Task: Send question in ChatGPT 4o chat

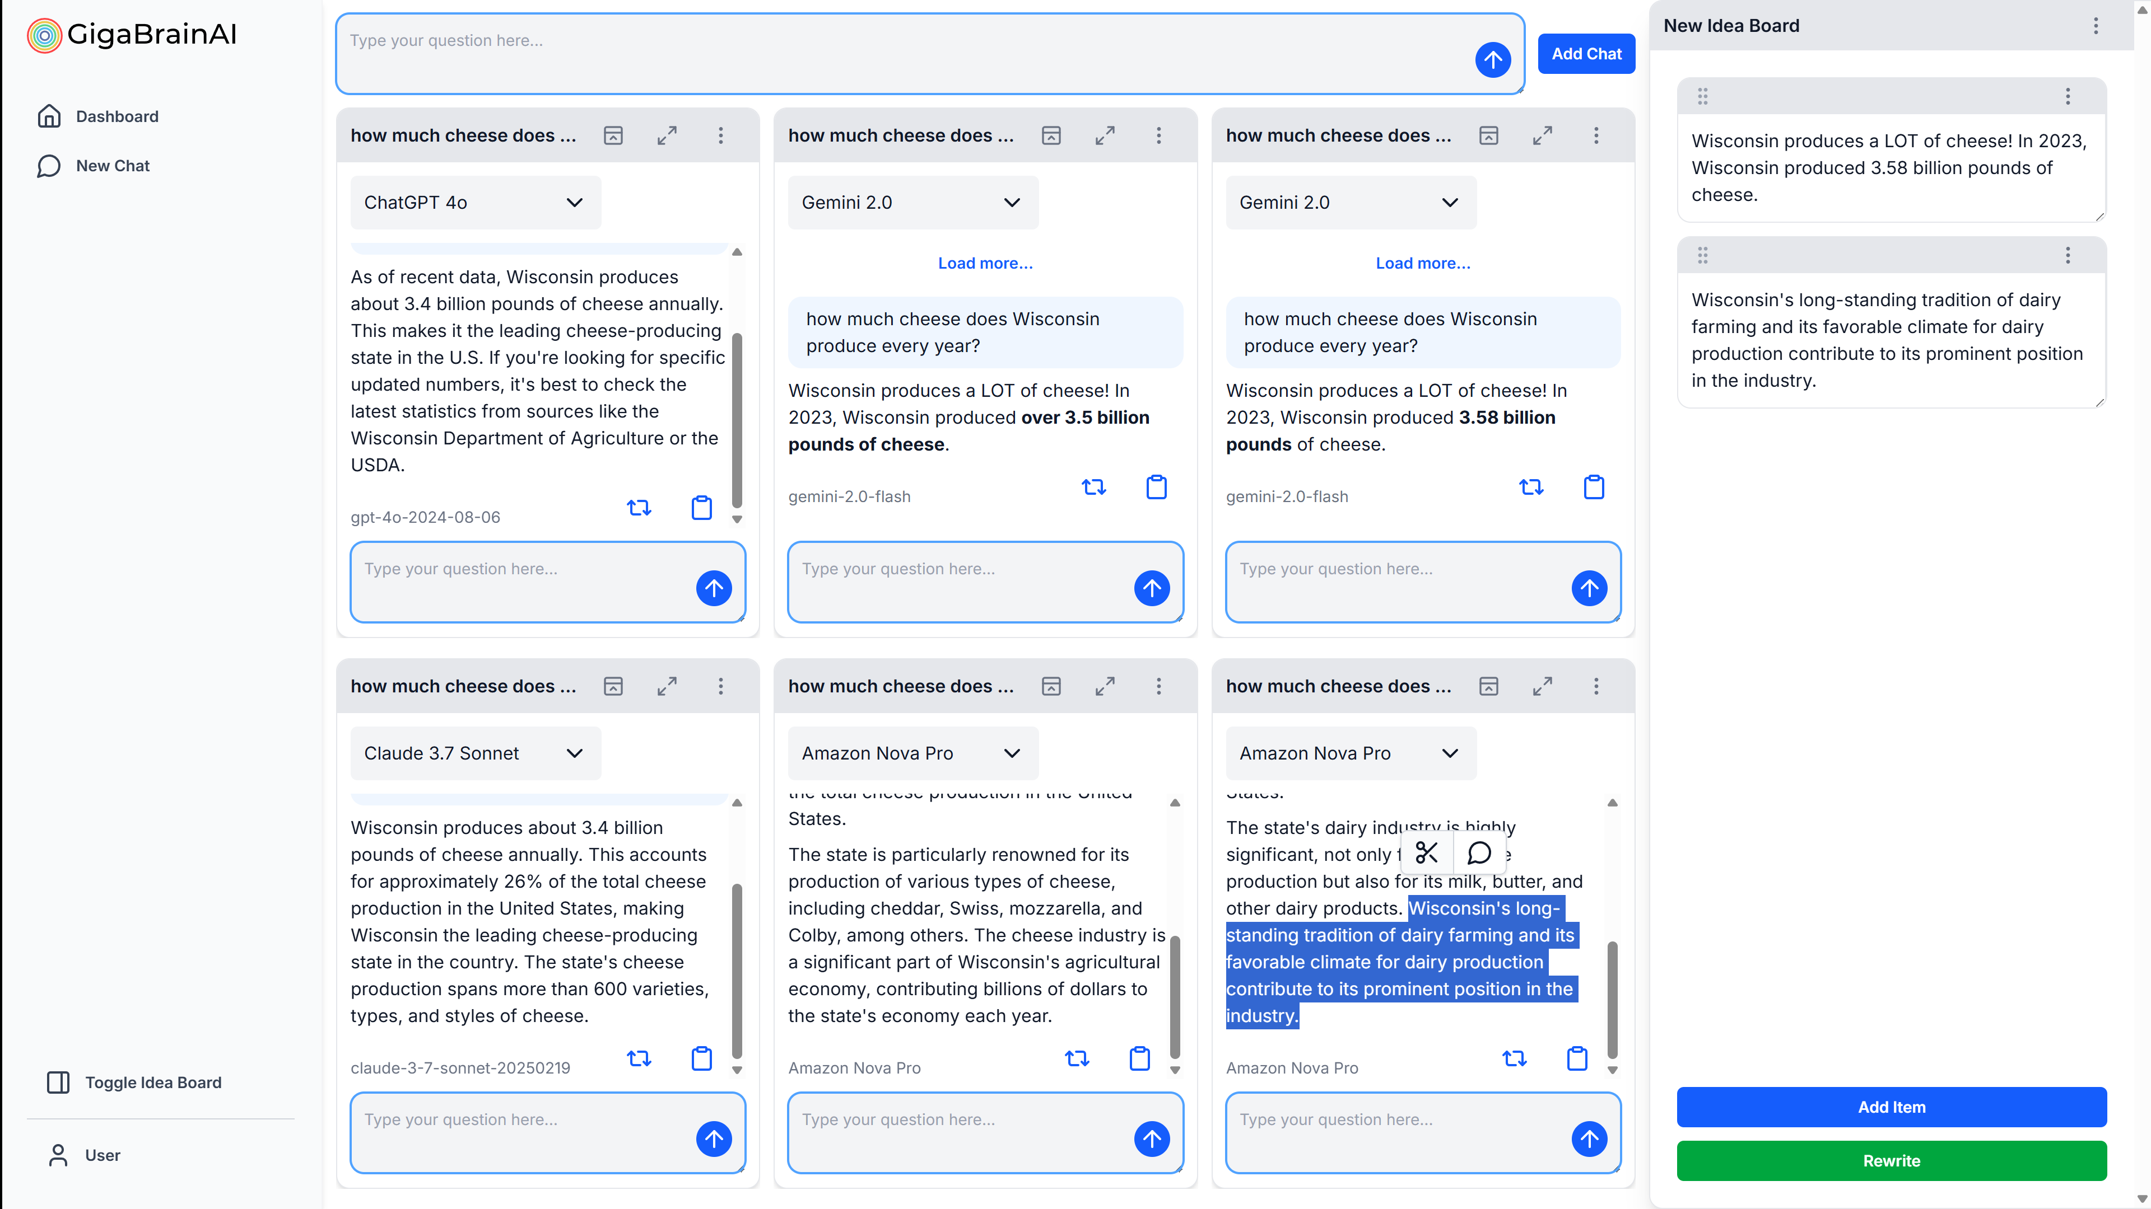Action: coord(714,588)
